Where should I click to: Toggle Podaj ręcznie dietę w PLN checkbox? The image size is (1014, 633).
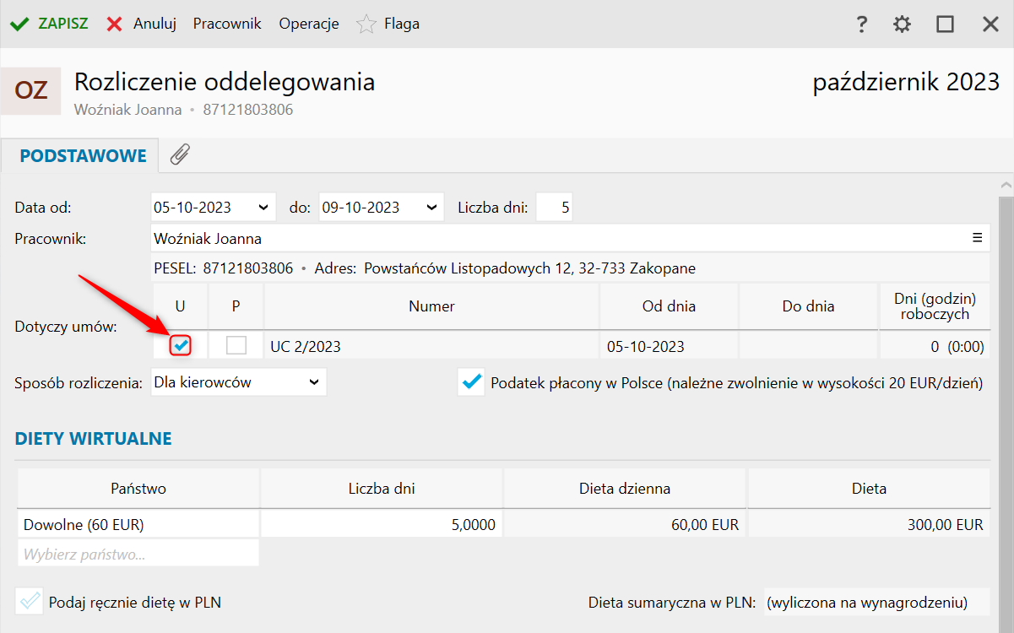pos(30,602)
